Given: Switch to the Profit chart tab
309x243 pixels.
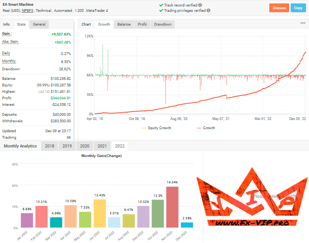Looking at the screenshot, I should tap(142, 24).
